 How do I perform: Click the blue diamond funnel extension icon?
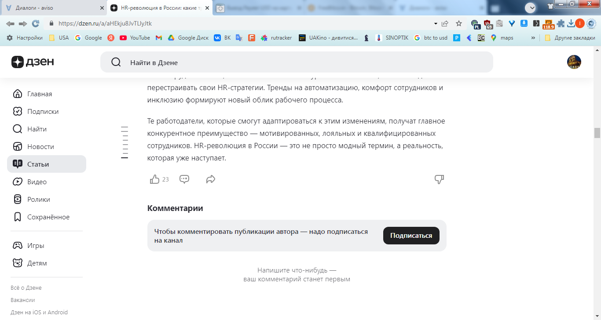[x=512, y=23]
